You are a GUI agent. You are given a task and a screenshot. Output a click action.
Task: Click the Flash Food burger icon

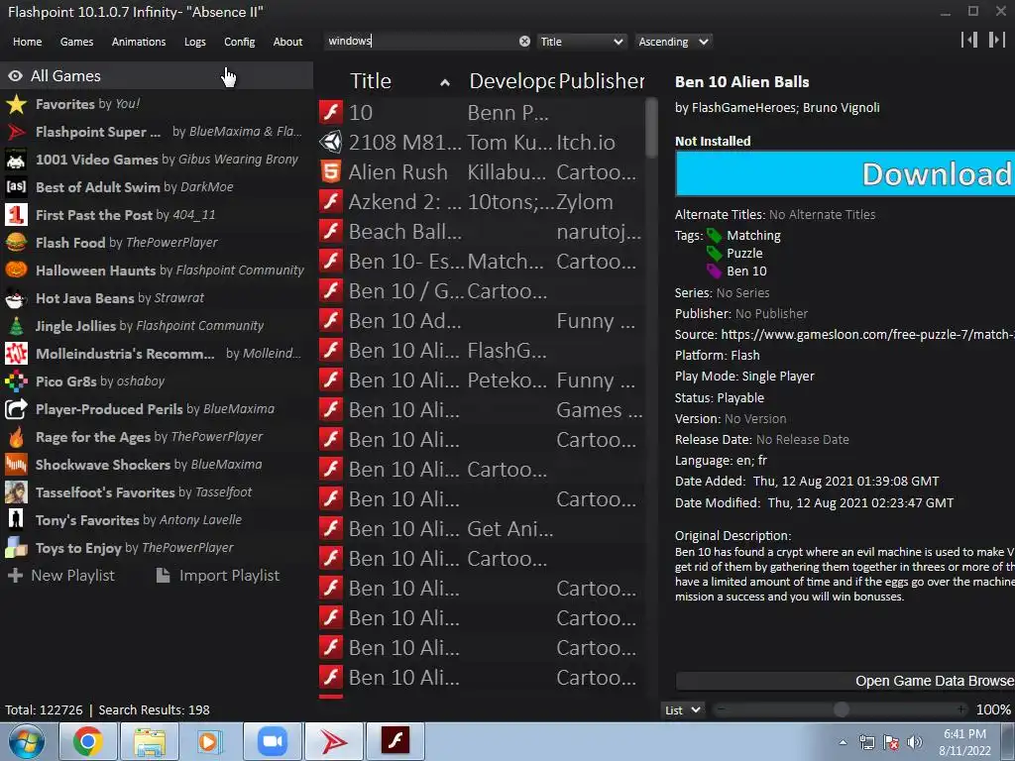pos(16,242)
